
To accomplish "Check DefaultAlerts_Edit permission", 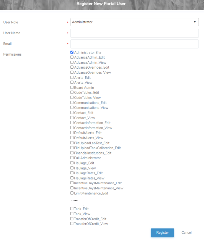I will 71,133.
